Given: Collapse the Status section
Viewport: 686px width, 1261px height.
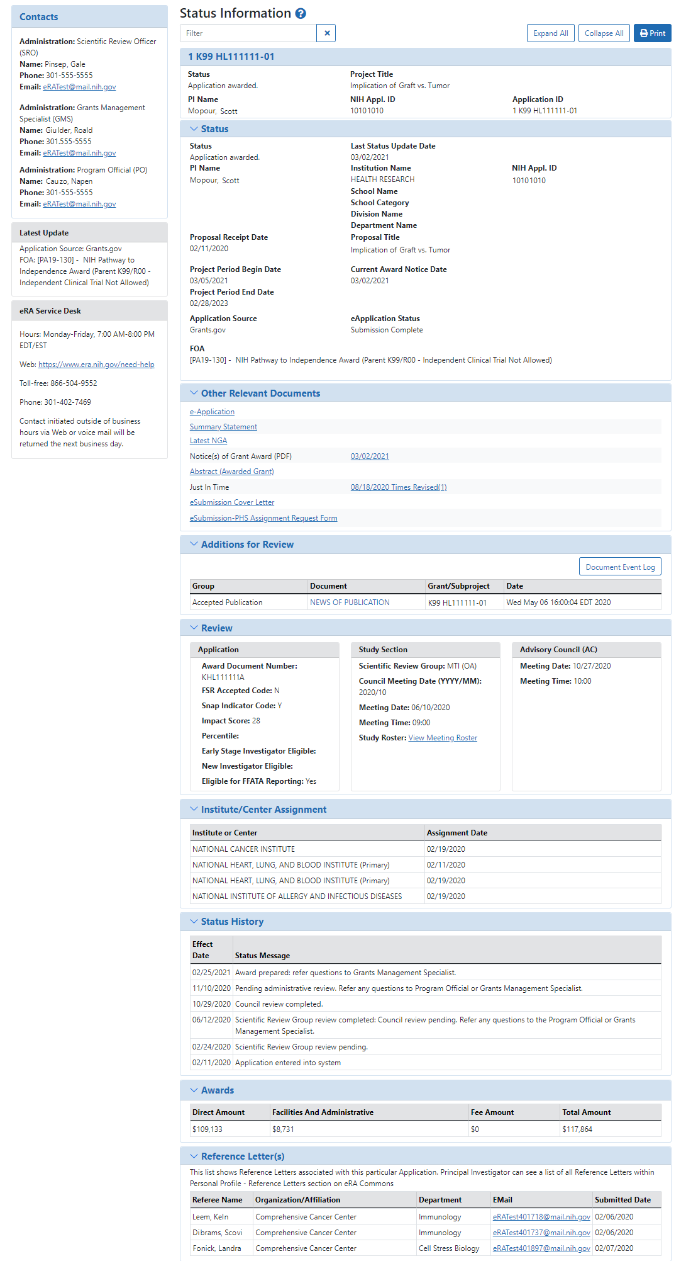Looking at the screenshot, I should [x=194, y=129].
